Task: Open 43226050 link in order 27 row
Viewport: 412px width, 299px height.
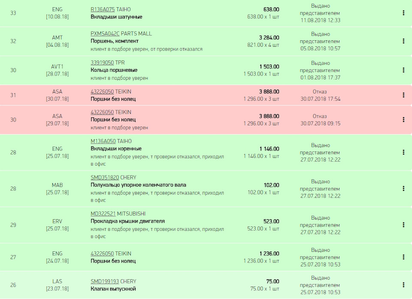Action: (x=102, y=254)
